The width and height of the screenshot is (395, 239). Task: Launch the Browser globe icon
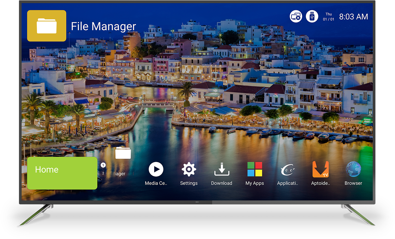point(353,169)
